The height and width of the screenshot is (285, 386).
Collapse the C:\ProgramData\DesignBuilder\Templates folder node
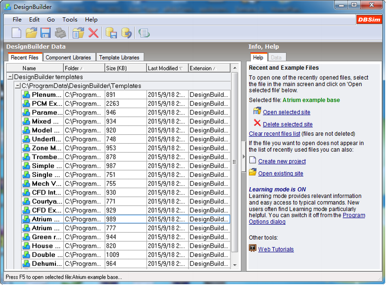coord(17,86)
